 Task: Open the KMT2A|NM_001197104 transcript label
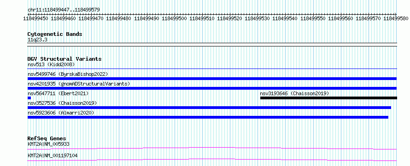(53, 155)
